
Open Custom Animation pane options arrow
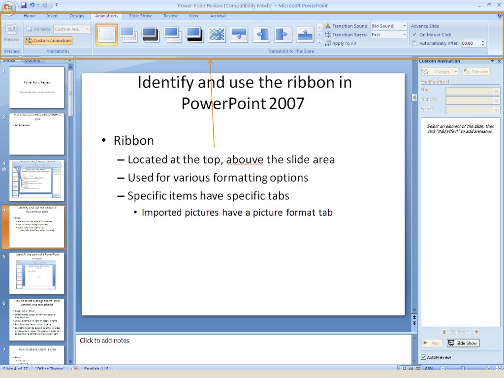pyautogui.click(x=492, y=61)
